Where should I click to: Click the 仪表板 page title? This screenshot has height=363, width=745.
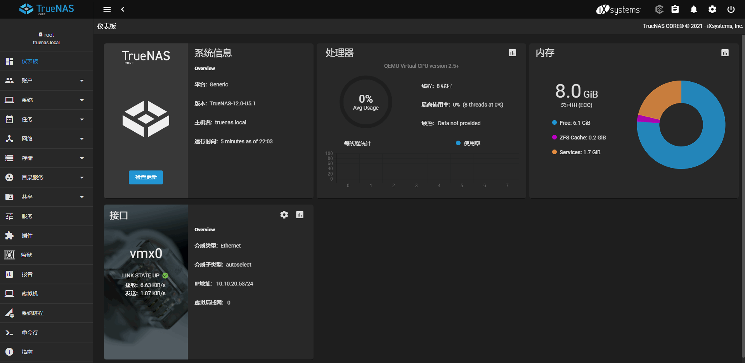coord(107,26)
